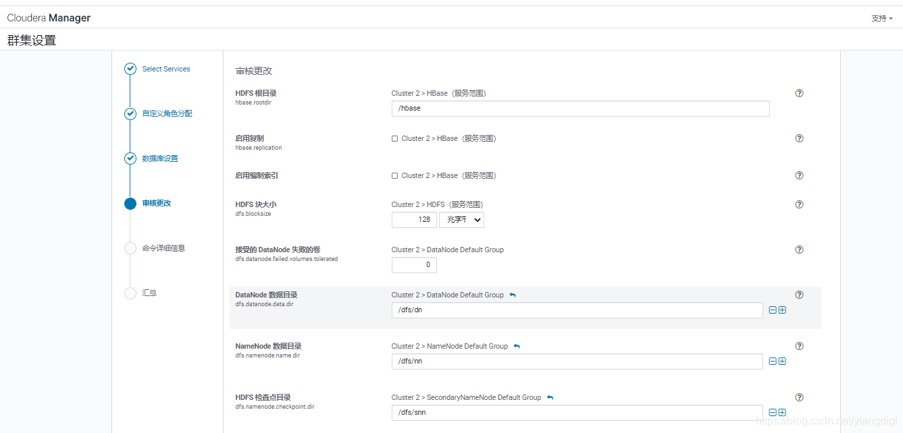
Task: Revert DataNode Default Group value to default
Action: pos(513,295)
